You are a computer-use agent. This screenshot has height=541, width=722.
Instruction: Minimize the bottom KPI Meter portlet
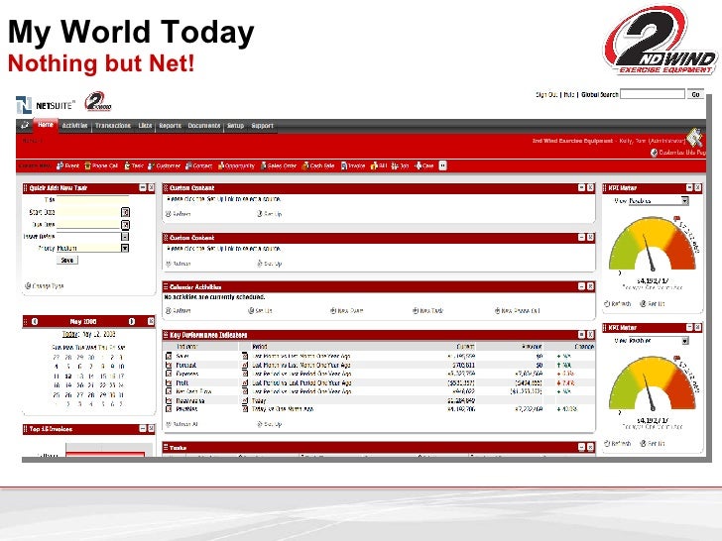[x=689, y=327]
